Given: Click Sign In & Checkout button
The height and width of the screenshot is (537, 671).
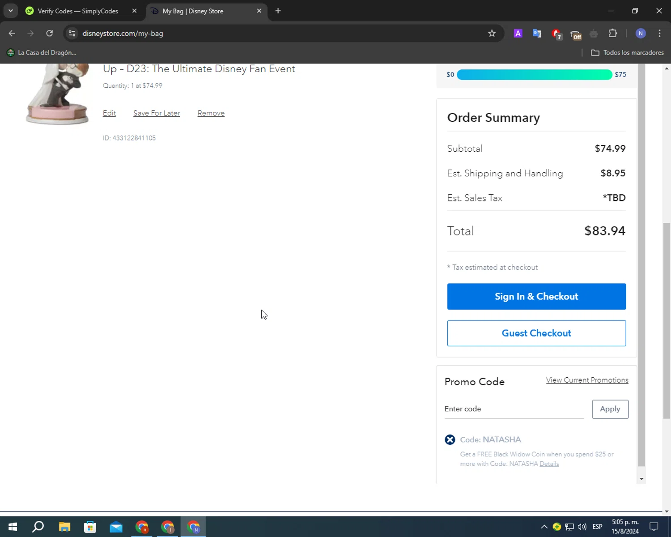Looking at the screenshot, I should pos(536,296).
